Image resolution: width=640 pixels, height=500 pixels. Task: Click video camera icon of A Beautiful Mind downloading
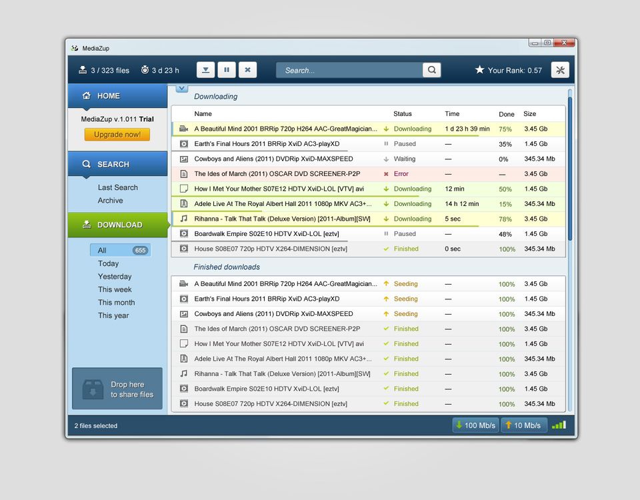coord(184,129)
